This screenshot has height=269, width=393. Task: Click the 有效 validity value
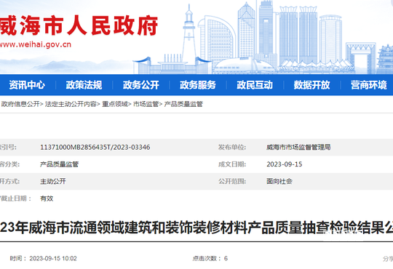tap(47, 198)
